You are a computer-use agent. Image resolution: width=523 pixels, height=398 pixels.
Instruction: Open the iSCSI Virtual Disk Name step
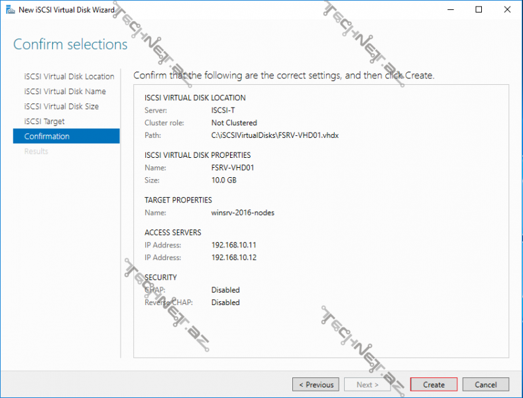[x=65, y=92]
